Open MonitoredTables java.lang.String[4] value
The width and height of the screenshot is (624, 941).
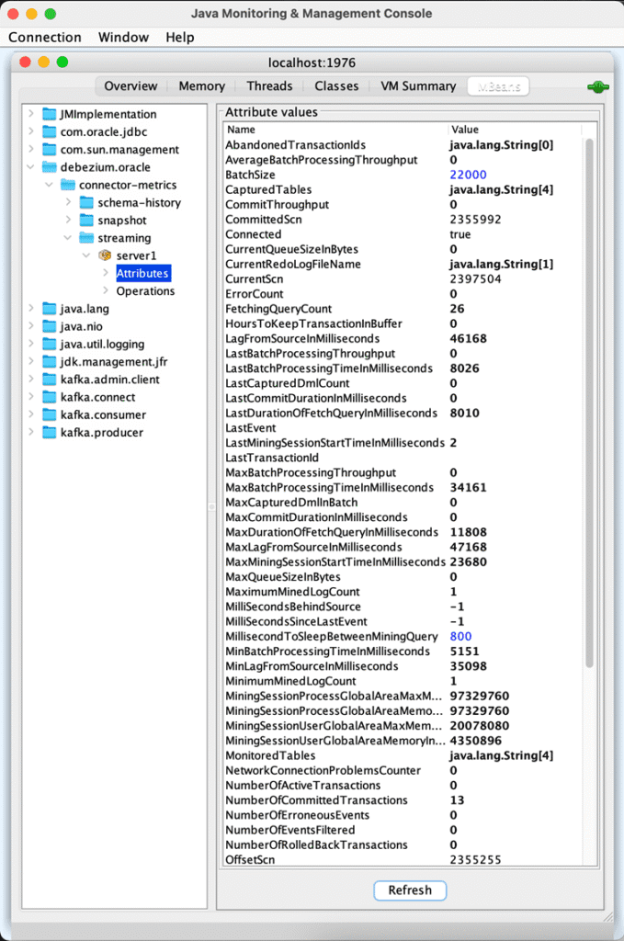502,755
